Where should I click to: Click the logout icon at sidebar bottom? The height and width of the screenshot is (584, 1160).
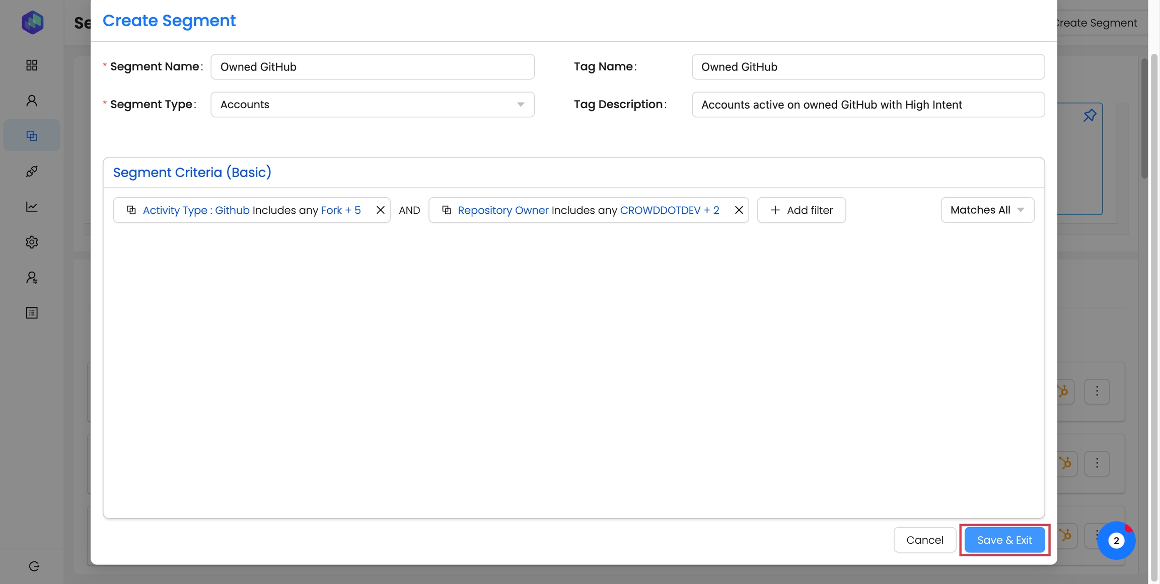pyautogui.click(x=34, y=566)
